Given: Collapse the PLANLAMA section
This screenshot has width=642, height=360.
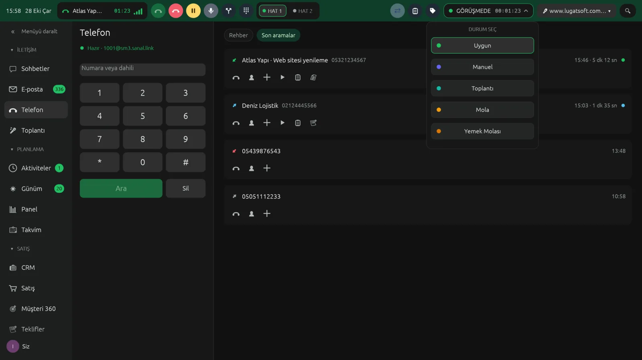Looking at the screenshot, I should (x=27, y=149).
